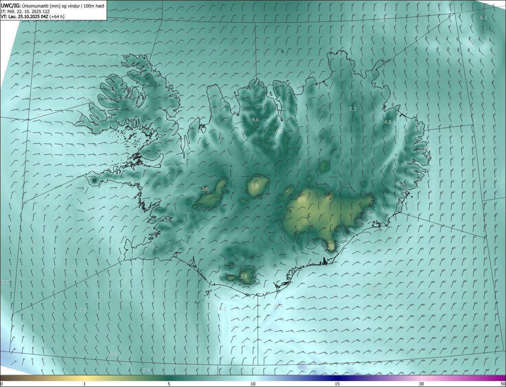506x387 pixels.
Task: Click the 5.0 value over the Westfjords
Action: click(x=121, y=98)
